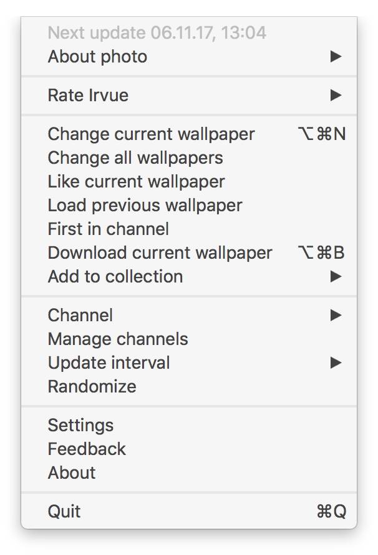Click the Feedback menu item
The image size is (378, 555).
tap(87, 449)
